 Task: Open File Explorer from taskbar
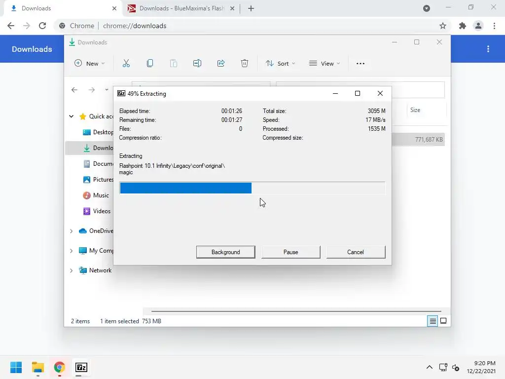[37, 367]
